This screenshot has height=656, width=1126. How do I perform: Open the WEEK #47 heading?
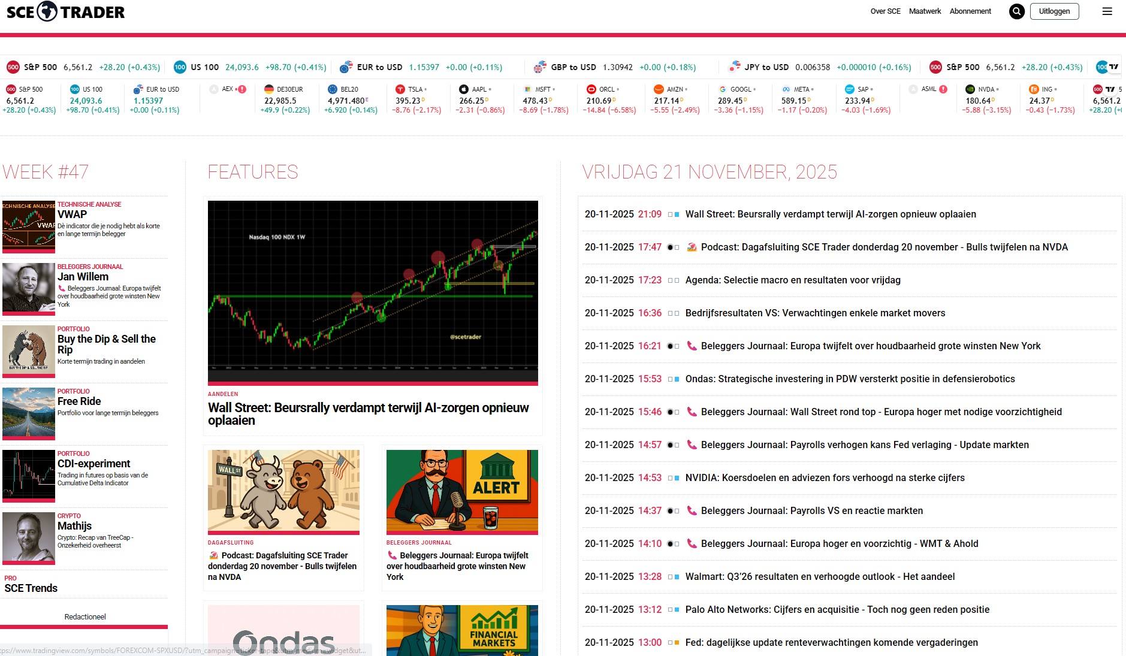coord(46,172)
